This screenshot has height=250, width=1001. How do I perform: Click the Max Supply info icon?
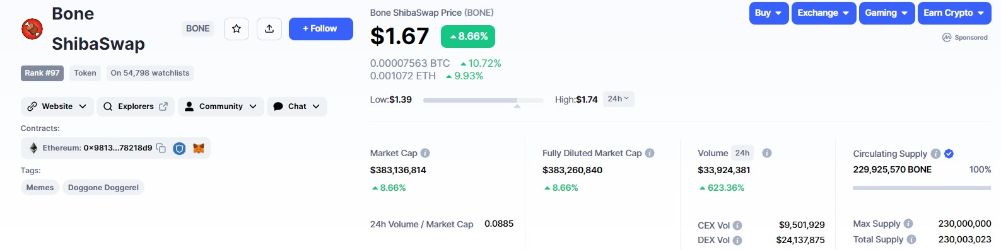click(908, 224)
